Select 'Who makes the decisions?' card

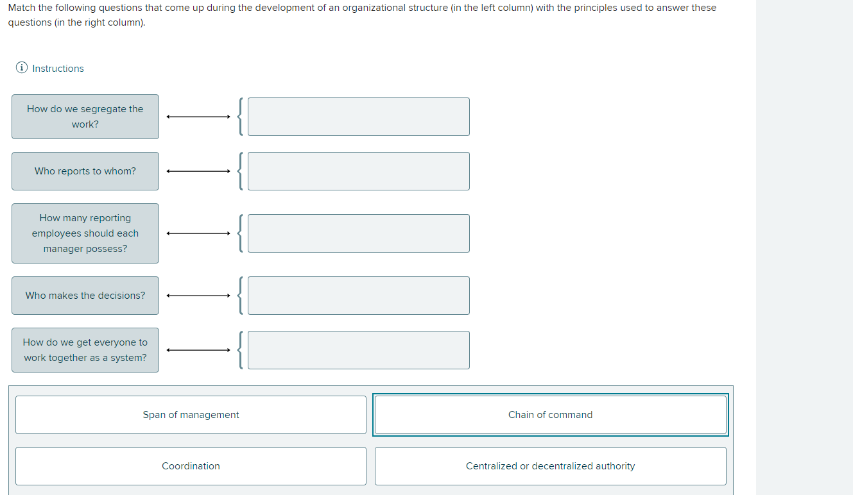(85, 296)
